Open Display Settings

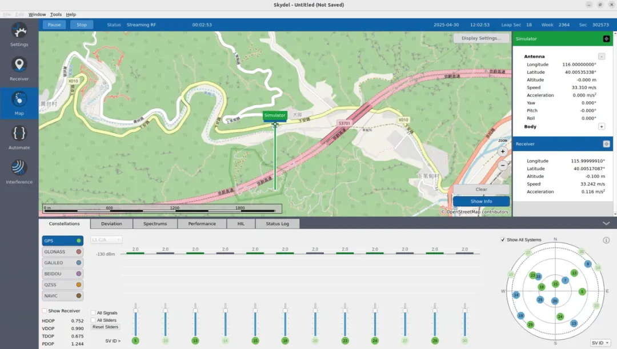click(481, 38)
